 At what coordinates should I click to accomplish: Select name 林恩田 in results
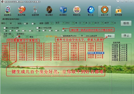point(61,51)
